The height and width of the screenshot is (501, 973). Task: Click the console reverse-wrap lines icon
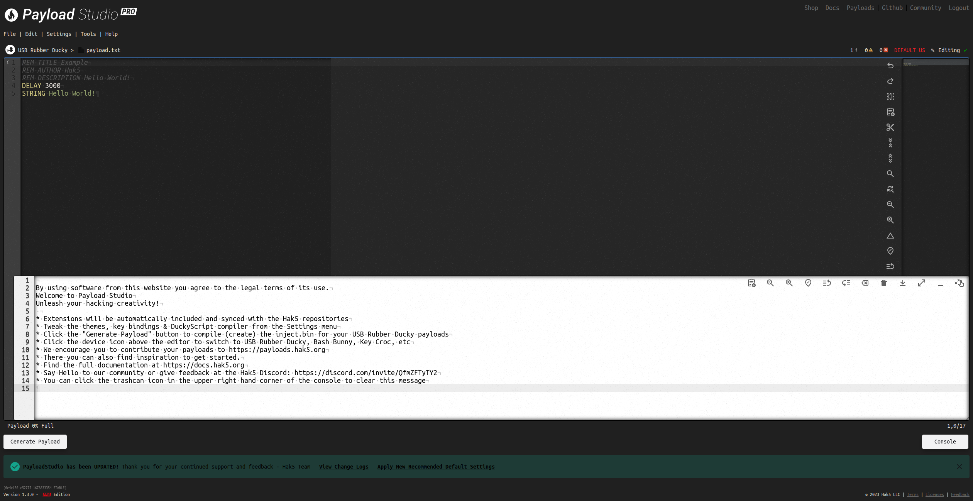click(846, 283)
